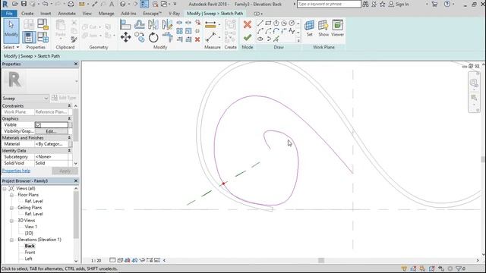Click the Save icon in quick access toolbar
This screenshot has height=273, width=486.
(x=24, y=4)
